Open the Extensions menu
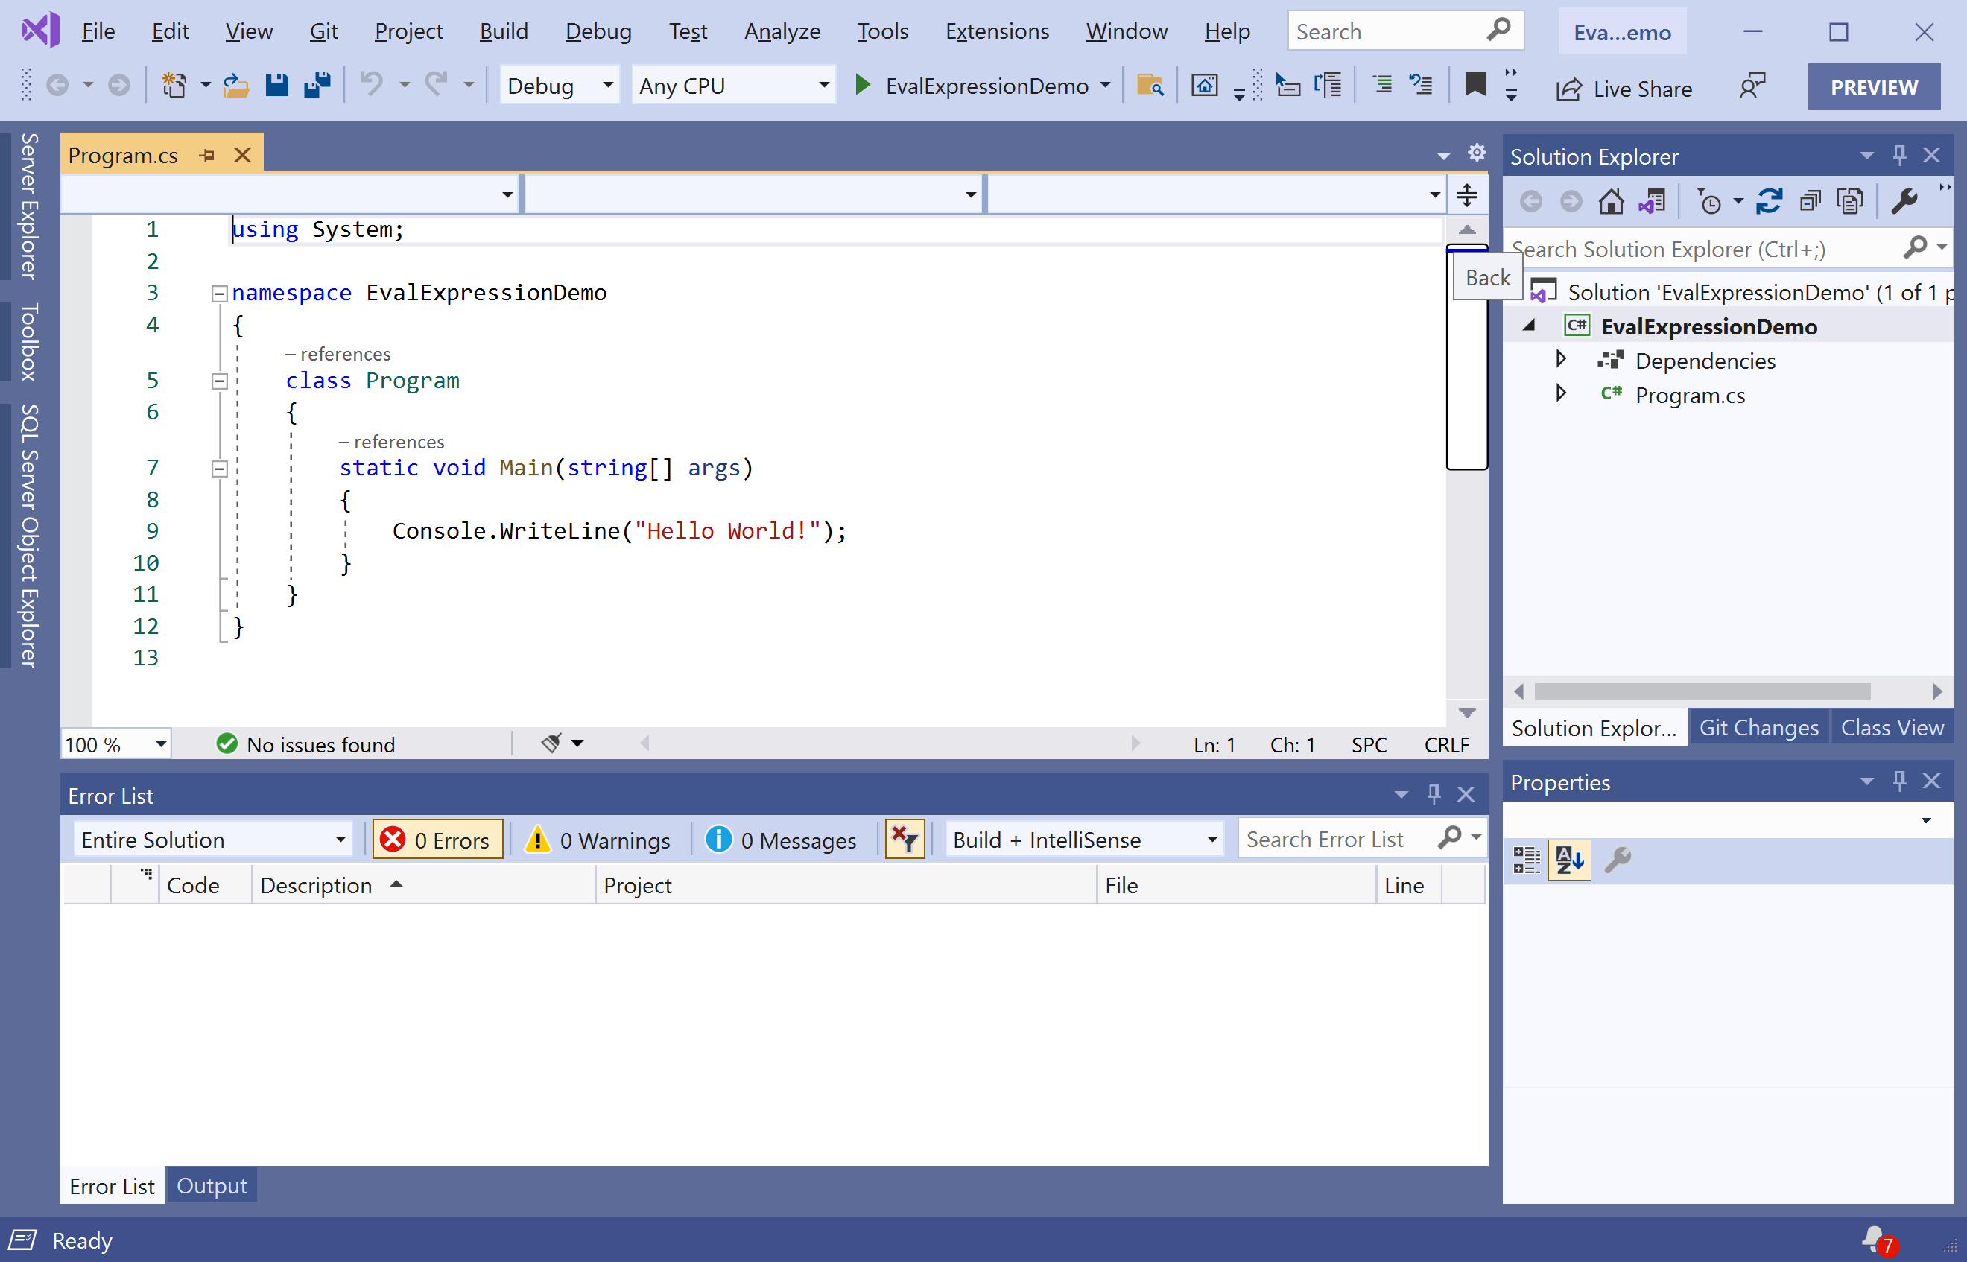1967x1262 pixels. point(997,31)
